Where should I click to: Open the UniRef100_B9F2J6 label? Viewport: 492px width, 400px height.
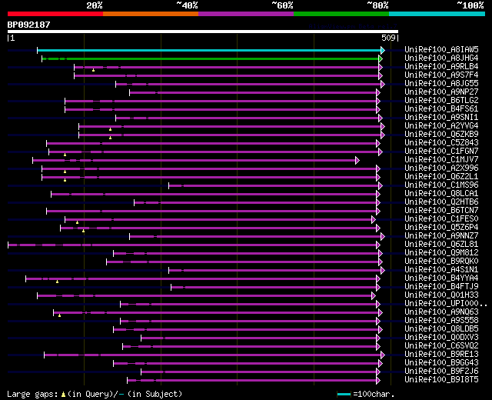tap(441, 372)
